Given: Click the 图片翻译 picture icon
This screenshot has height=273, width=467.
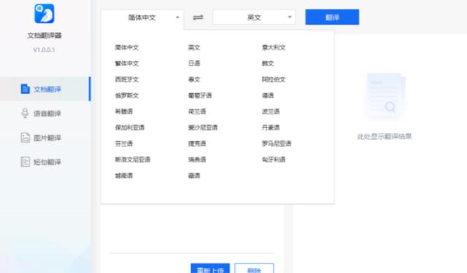Looking at the screenshot, I should [x=26, y=138].
